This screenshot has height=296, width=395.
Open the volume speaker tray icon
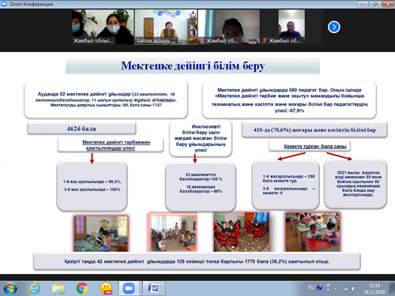coord(354,288)
